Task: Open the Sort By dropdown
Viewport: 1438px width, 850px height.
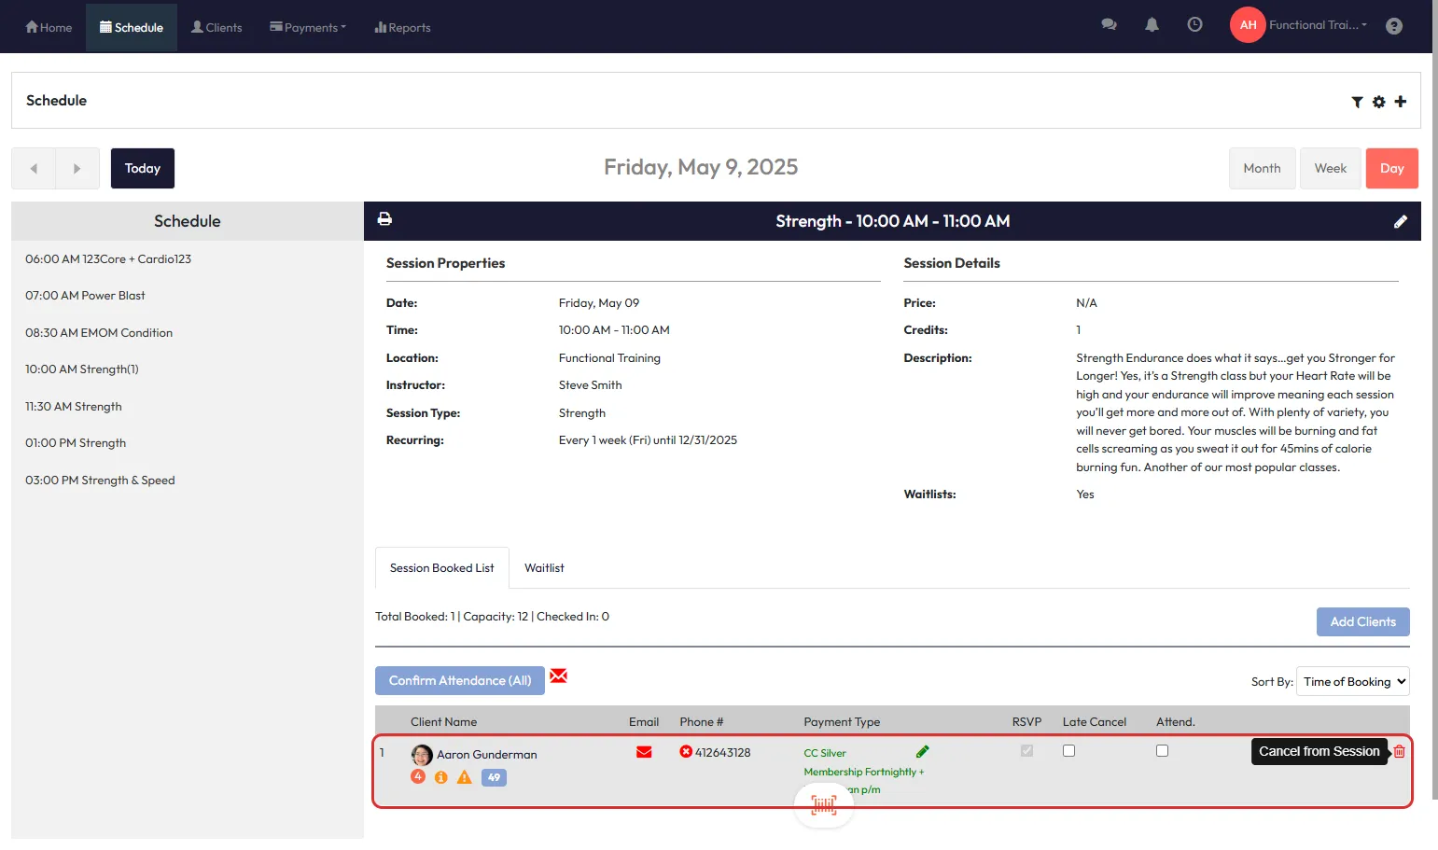Action: tap(1352, 682)
